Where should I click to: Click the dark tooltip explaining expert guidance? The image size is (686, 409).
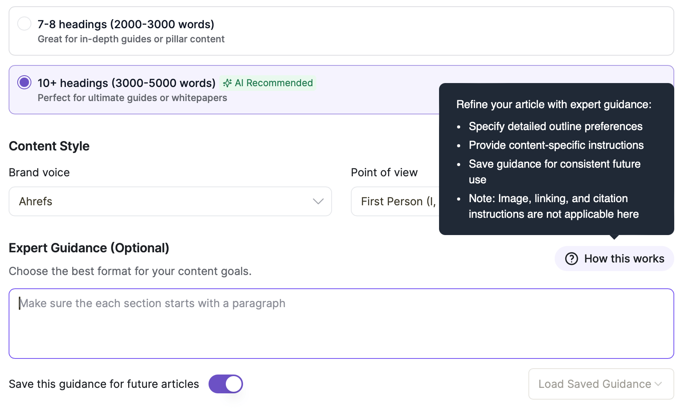[556, 159]
